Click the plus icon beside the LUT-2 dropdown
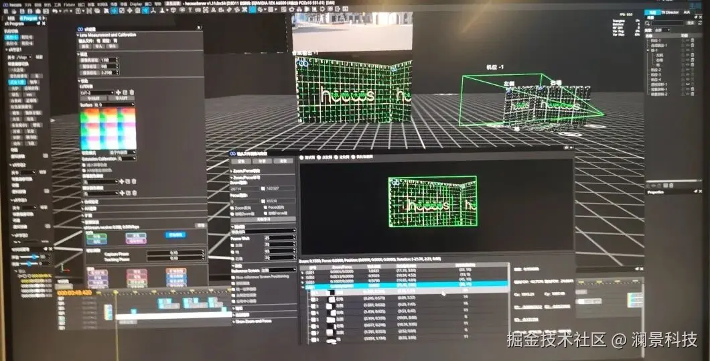The height and width of the screenshot is (361, 710). (119, 92)
